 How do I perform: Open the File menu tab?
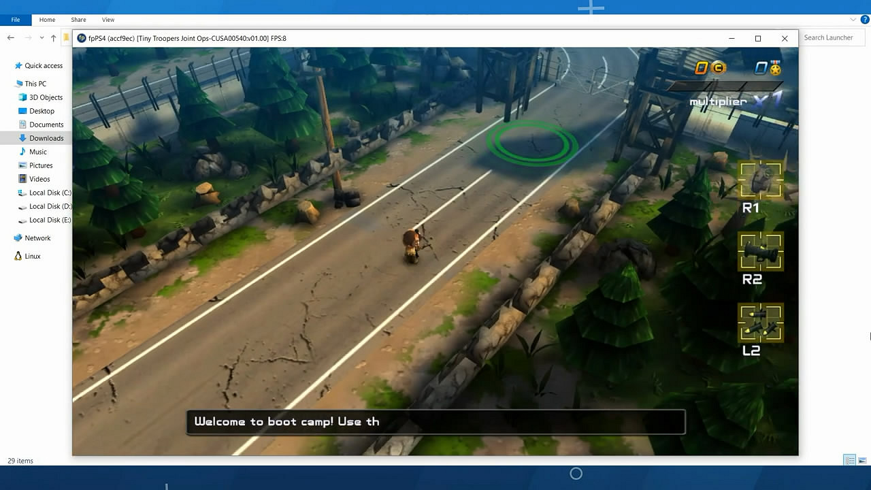tap(16, 20)
